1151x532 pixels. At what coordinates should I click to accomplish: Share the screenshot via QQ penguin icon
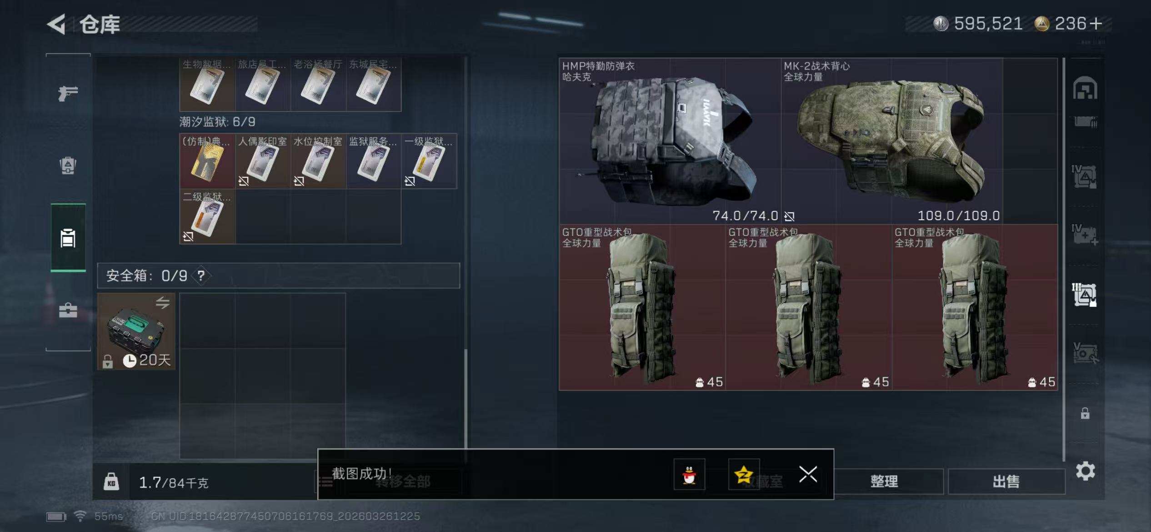tap(689, 474)
